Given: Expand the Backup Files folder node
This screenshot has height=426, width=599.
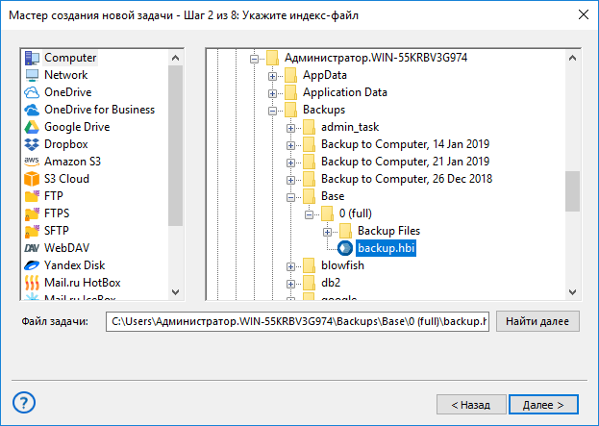Looking at the screenshot, I should 327,232.
